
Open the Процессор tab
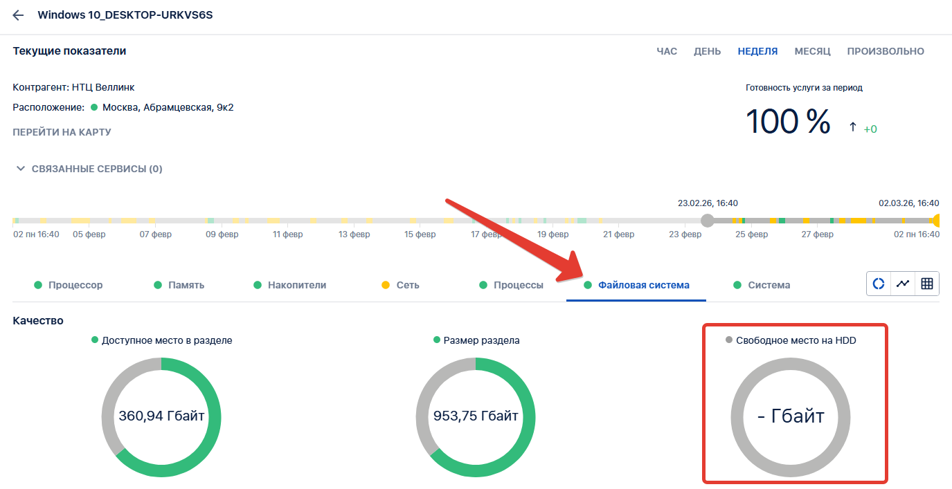(69, 285)
